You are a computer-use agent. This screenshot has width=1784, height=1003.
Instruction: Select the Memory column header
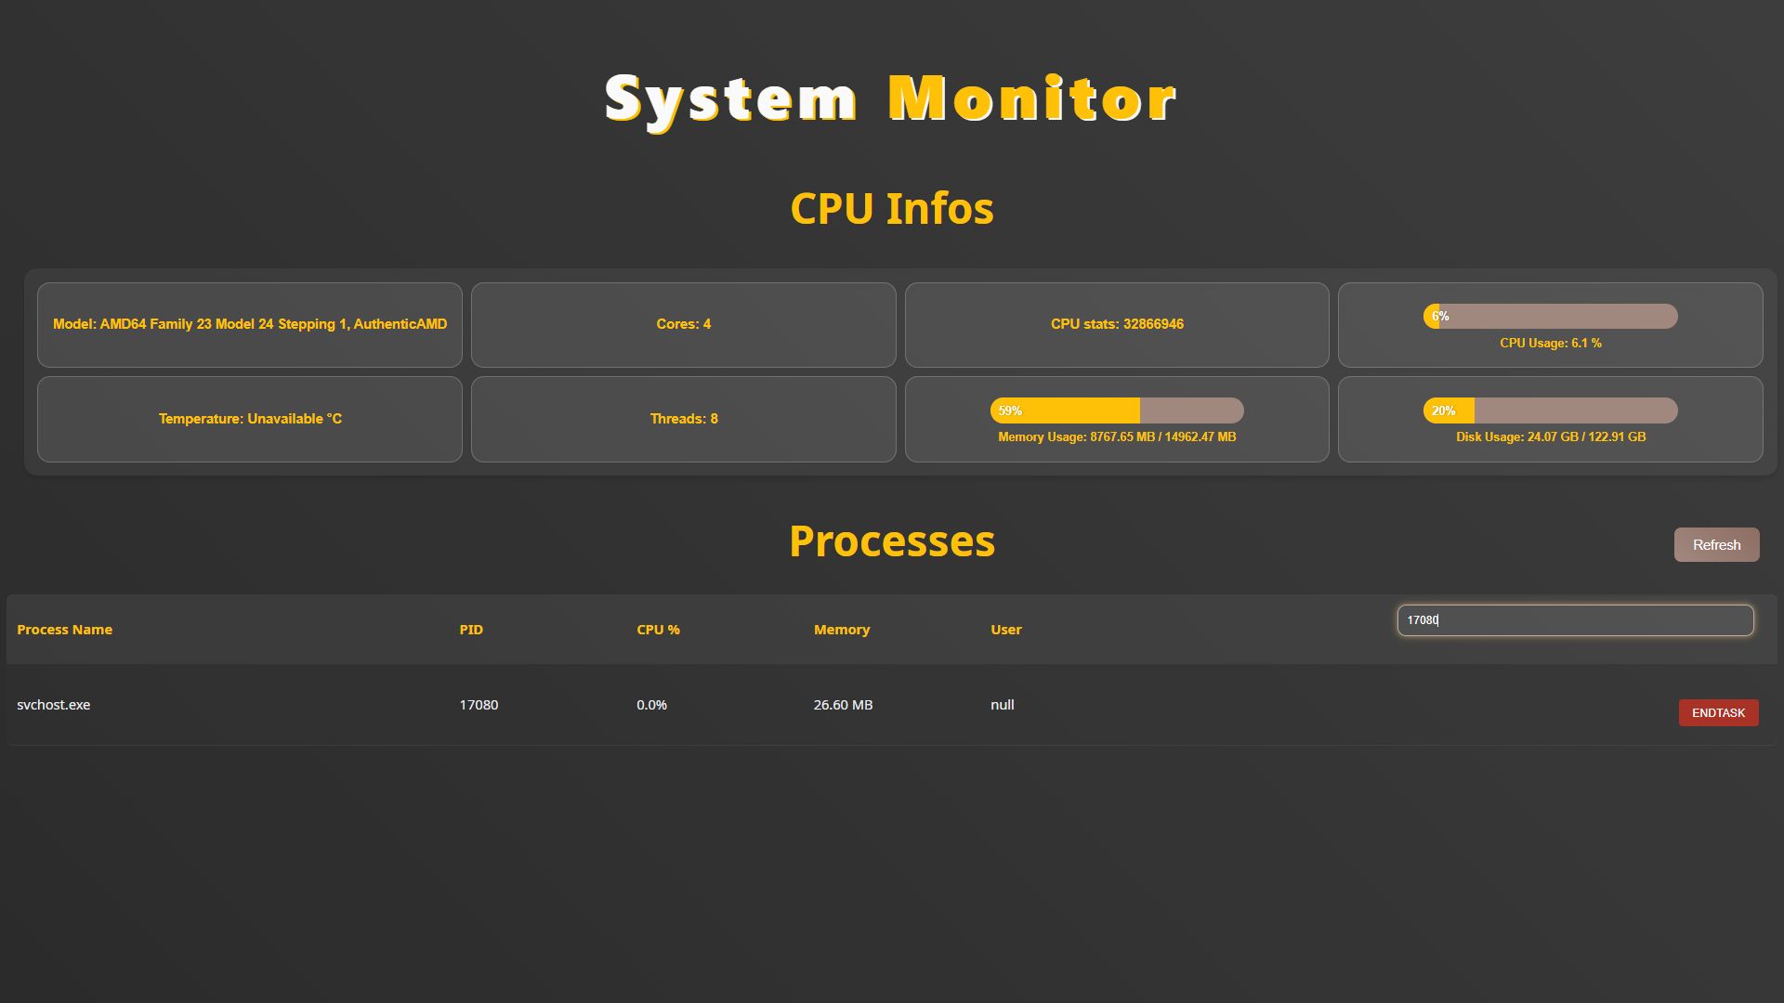coord(842,630)
